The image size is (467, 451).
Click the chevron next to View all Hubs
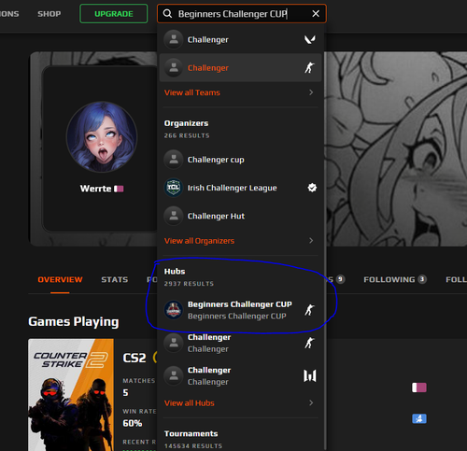[311, 402]
